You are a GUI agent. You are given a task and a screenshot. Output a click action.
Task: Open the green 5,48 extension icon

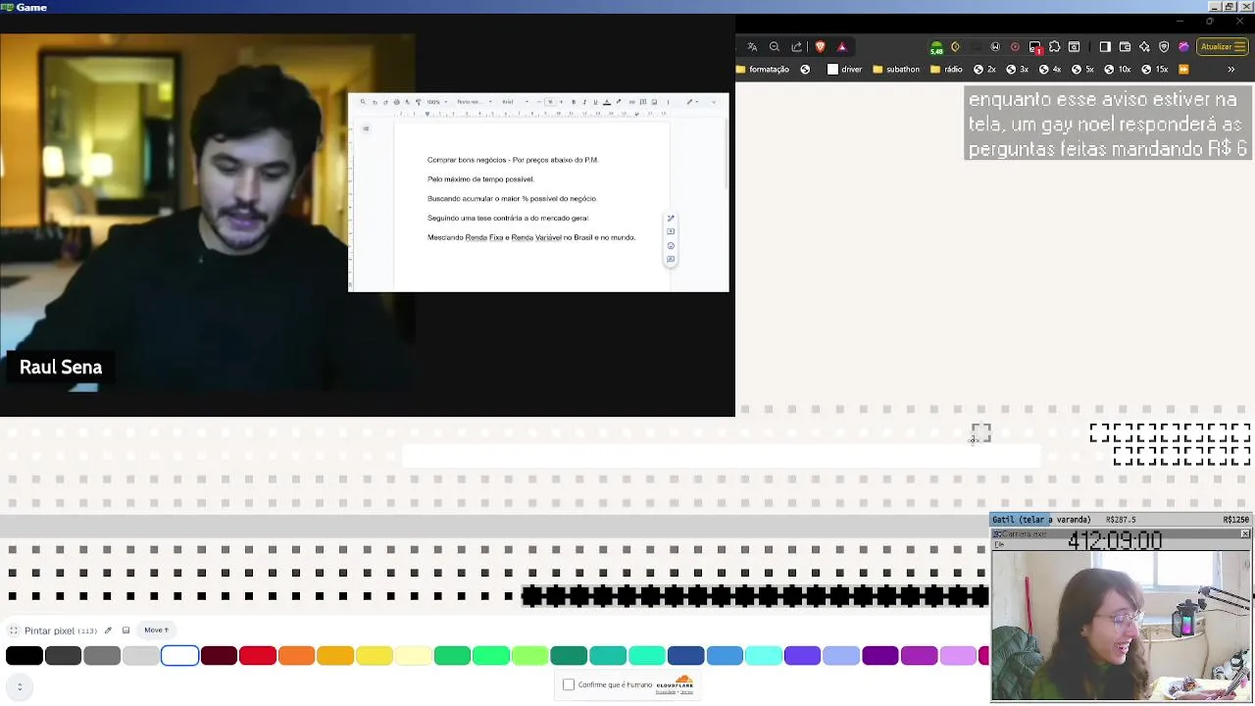(x=936, y=47)
